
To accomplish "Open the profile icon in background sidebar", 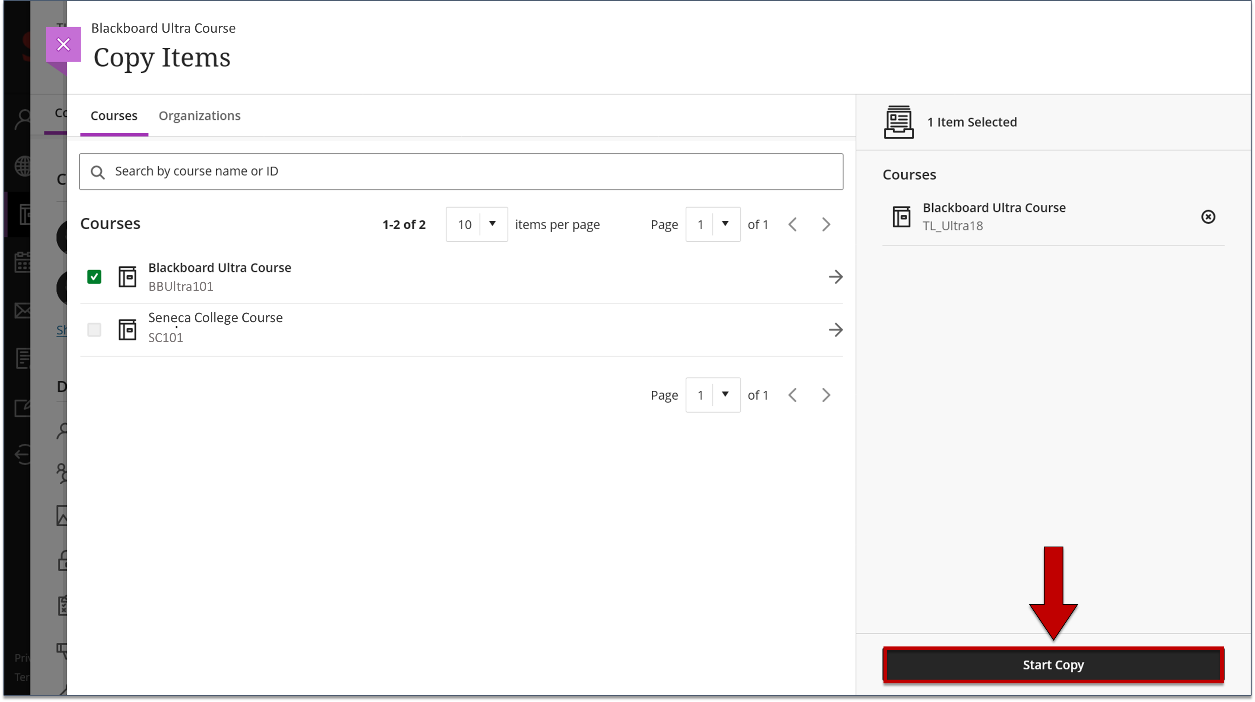I will pyautogui.click(x=22, y=119).
